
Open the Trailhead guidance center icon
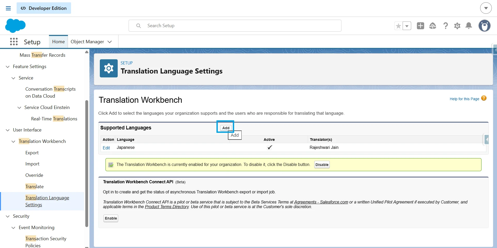(433, 26)
